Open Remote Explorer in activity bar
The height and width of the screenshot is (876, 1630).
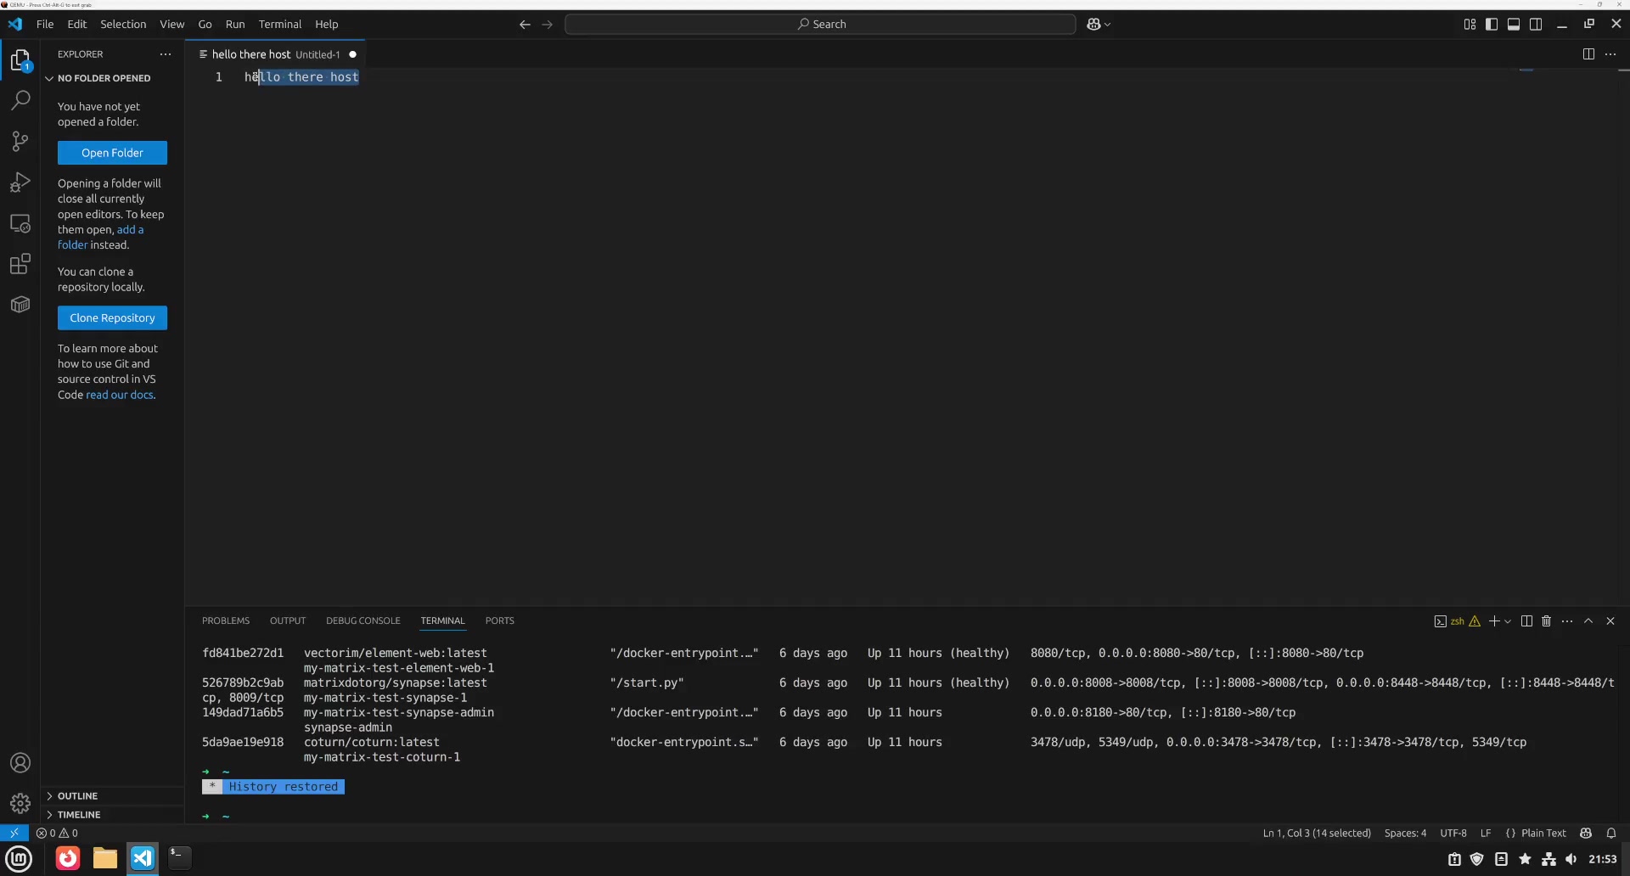(x=20, y=223)
